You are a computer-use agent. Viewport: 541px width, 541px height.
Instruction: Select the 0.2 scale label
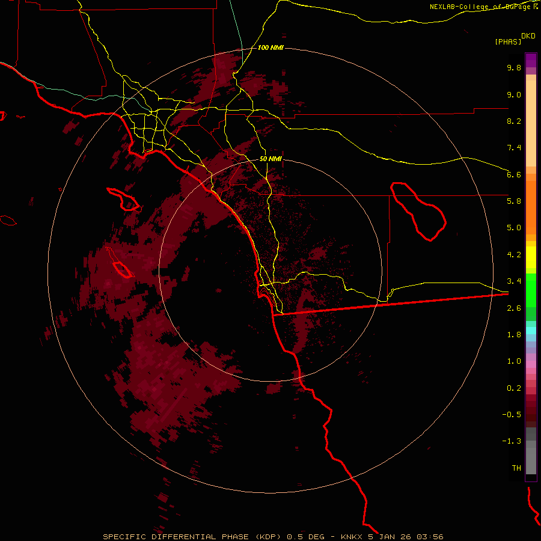click(x=514, y=388)
